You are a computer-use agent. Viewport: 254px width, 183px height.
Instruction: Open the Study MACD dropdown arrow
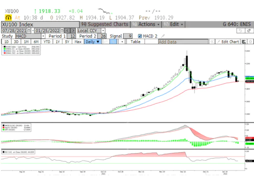(x=43, y=36)
